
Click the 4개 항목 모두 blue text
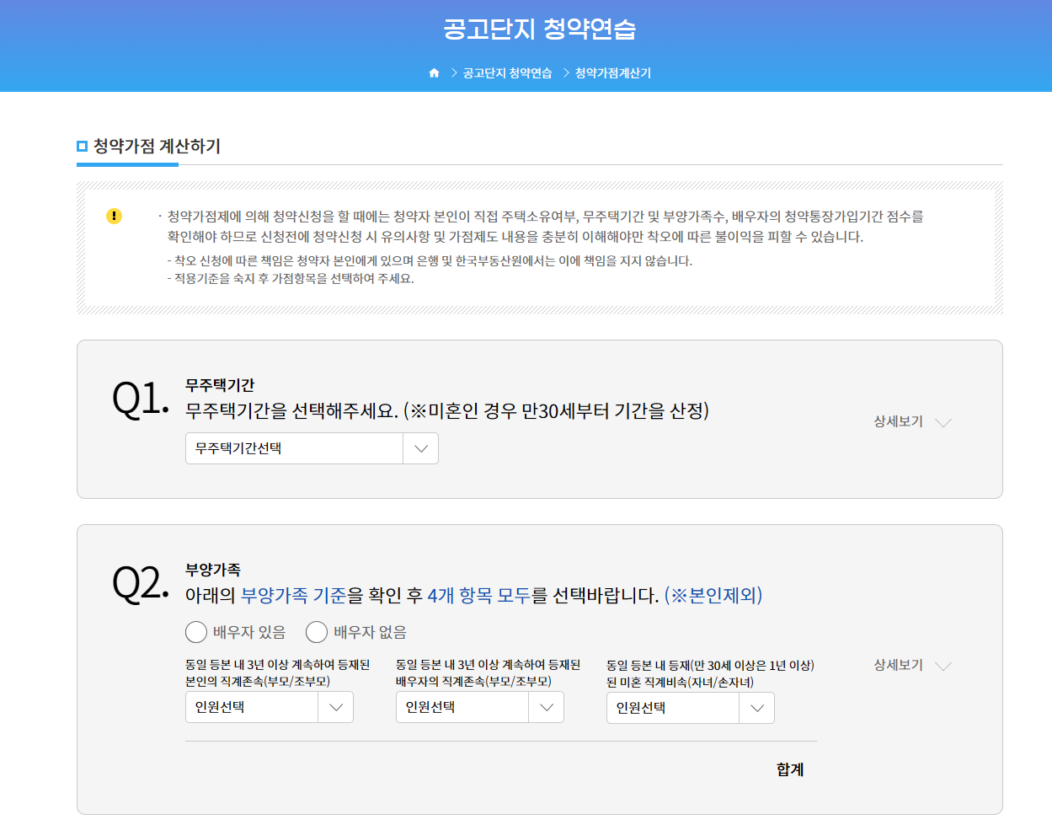(x=479, y=596)
